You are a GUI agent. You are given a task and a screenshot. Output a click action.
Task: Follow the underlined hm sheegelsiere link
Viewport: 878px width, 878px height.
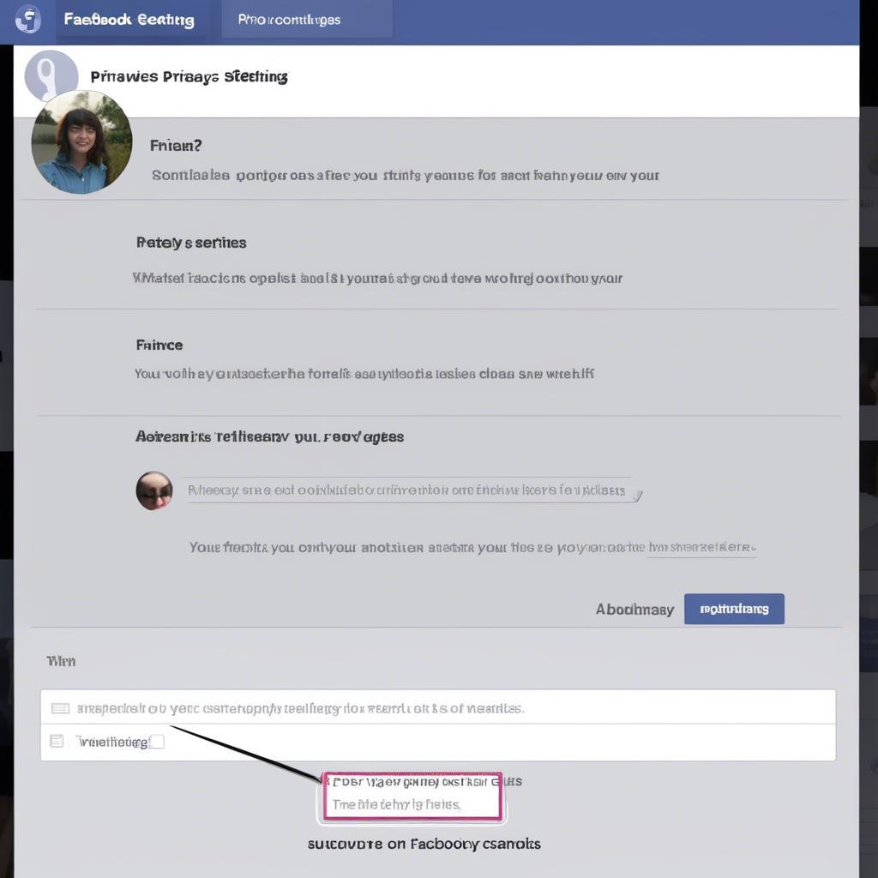[x=702, y=547]
